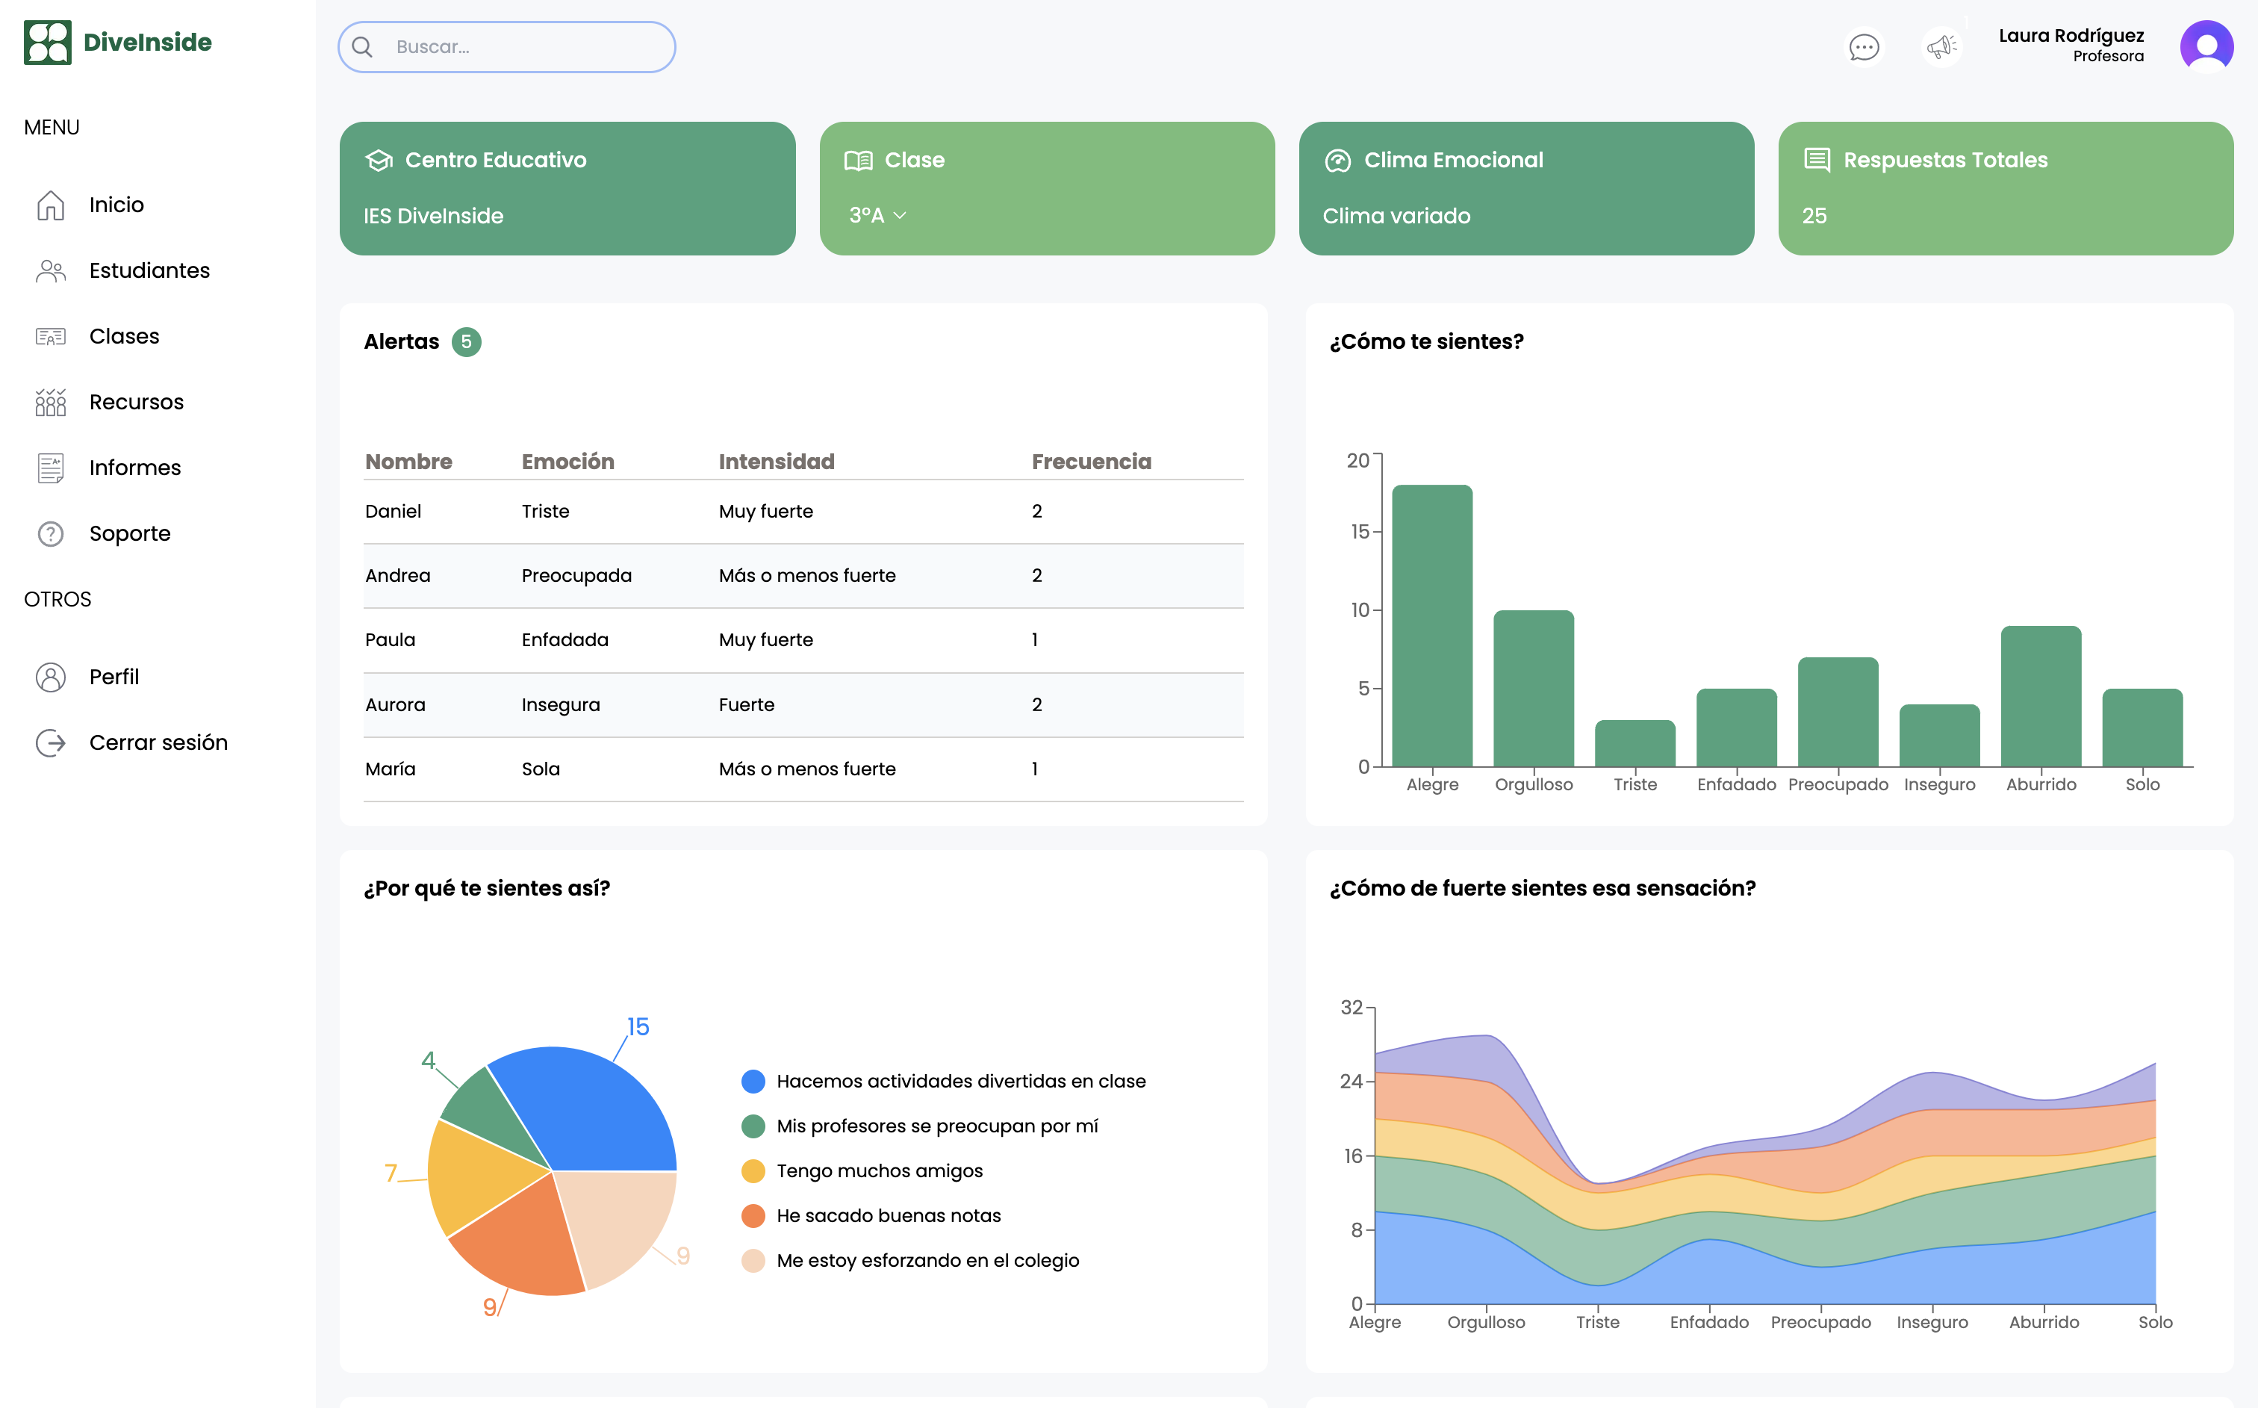Viewport: 2258px width, 1408px height.
Task: Click the Buscar search field
Action: (506, 46)
